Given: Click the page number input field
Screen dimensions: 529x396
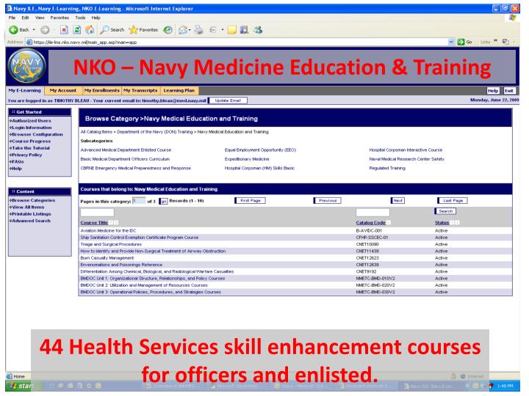Looking at the screenshot, I should tap(139, 201).
